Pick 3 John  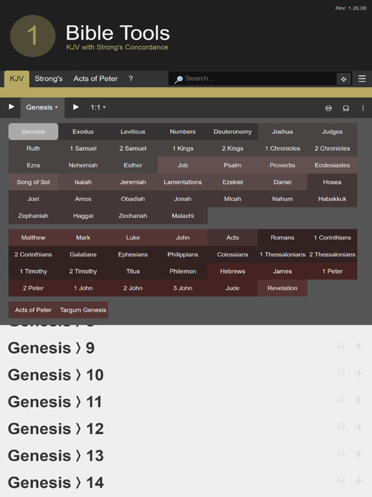pos(183,288)
